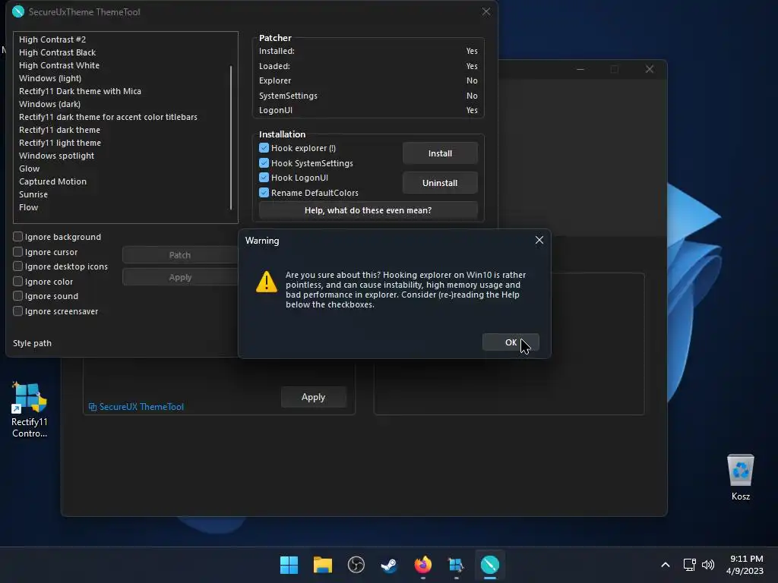The width and height of the screenshot is (778, 583).
Task: Open Firefox from taskbar
Action: point(422,565)
